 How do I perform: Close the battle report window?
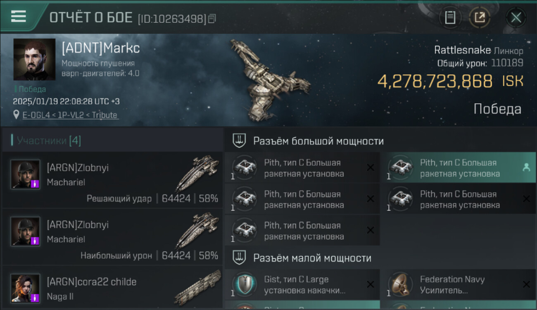pos(516,17)
